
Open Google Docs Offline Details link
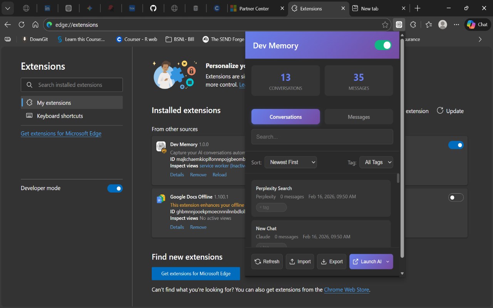coord(177,227)
